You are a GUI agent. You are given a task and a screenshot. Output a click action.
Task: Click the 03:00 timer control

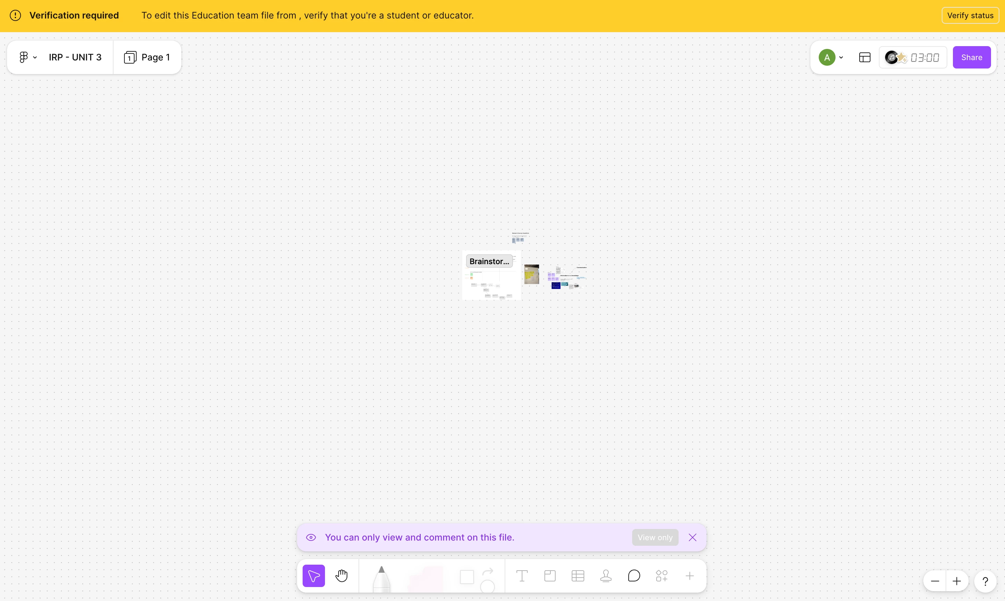(x=924, y=58)
